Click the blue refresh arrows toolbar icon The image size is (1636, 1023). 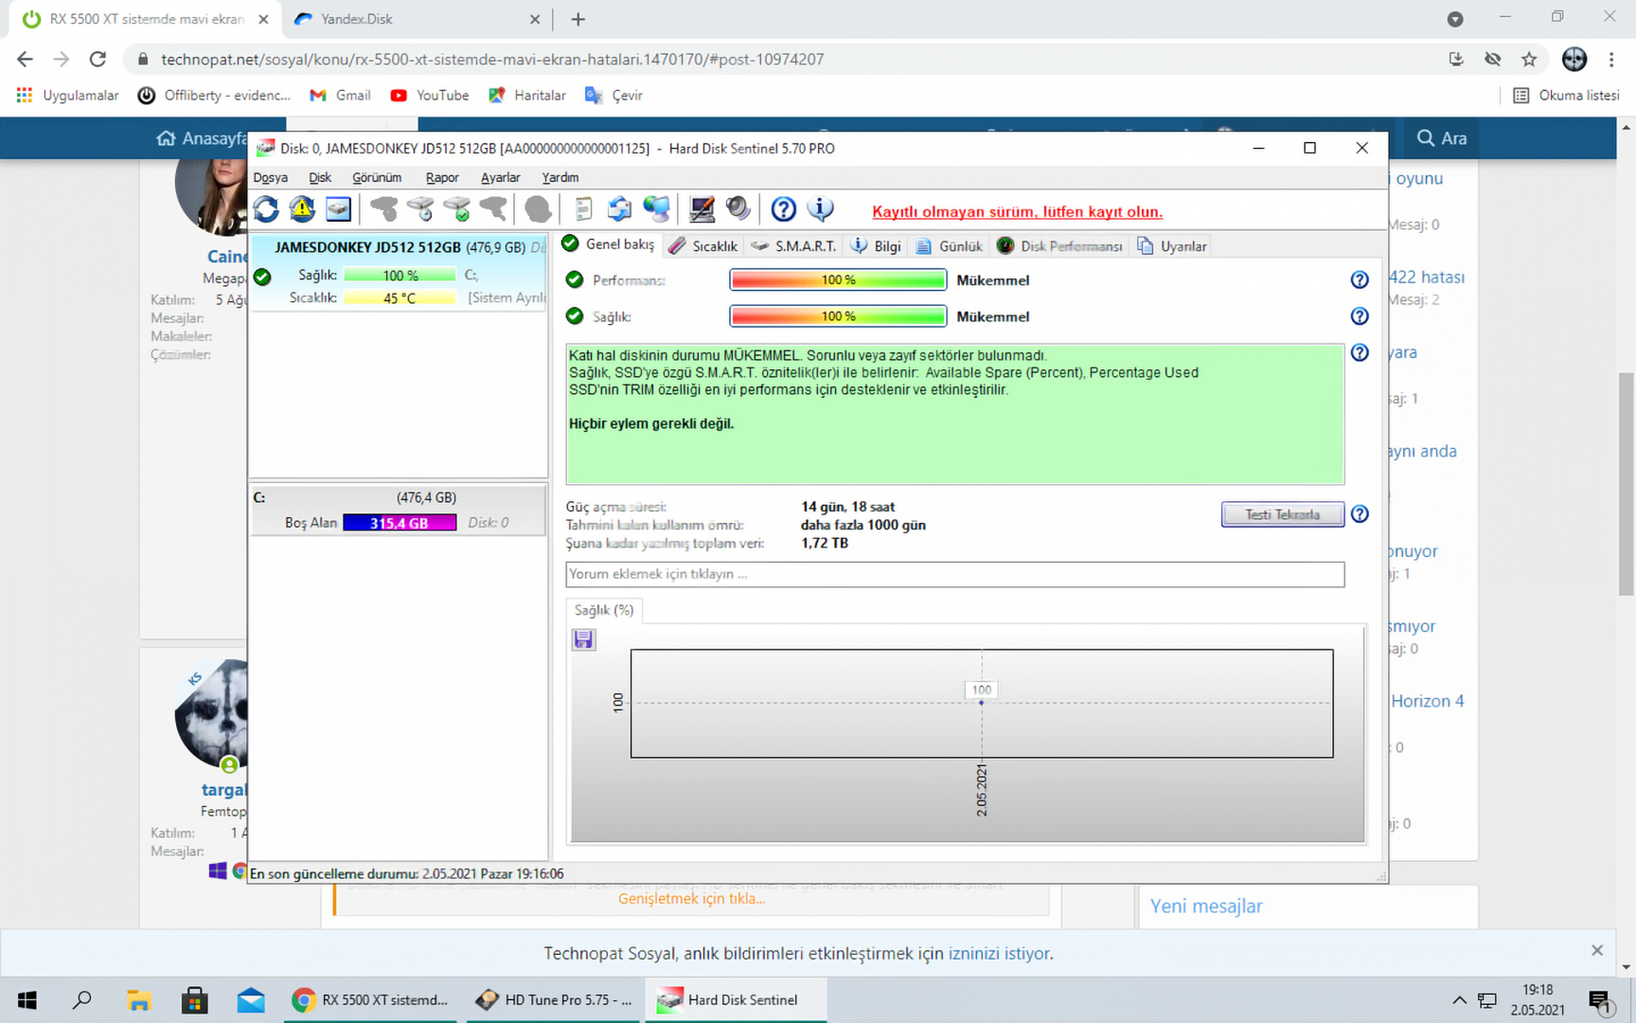coord(266,209)
